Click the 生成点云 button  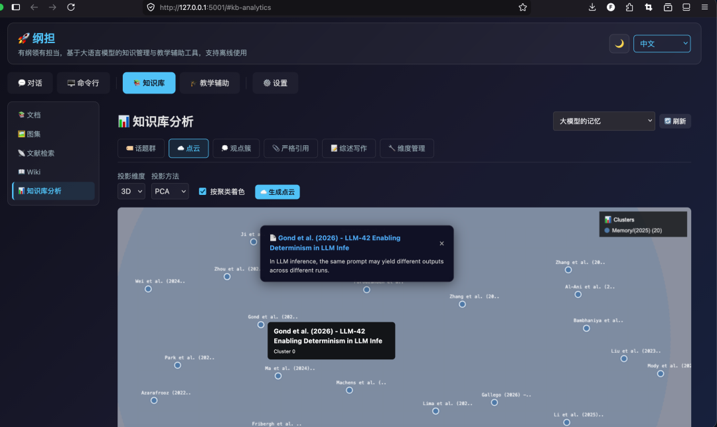pyautogui.click(x=277, y=192)
